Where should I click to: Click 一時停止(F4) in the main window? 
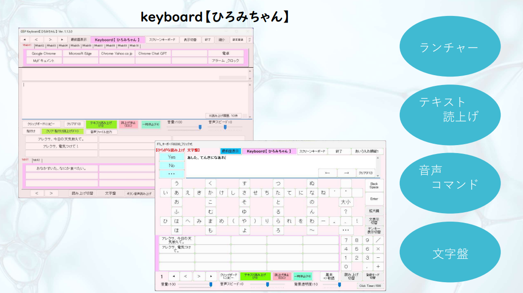(x=151, y=124)
